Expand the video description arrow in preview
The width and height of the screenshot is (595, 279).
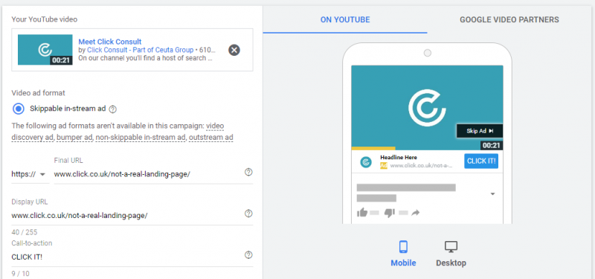(x=492, y=194)
